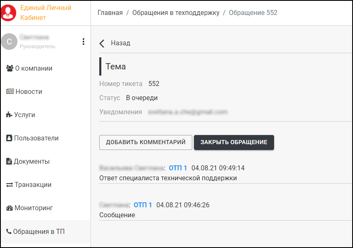Image resolution: width=353 pixels, height=248 pixels.
Task: Click the "Услуги" puzzle piece icon
Action: pos(10,115)
